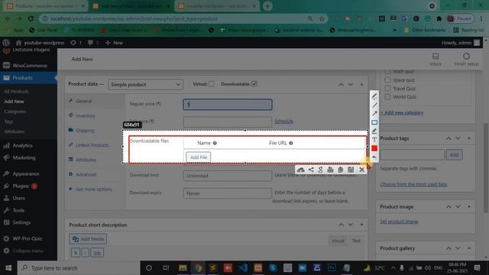This screenshot has width=489, height=275.
Task: Tick the World Quiz category
Action: coord(387,97)
